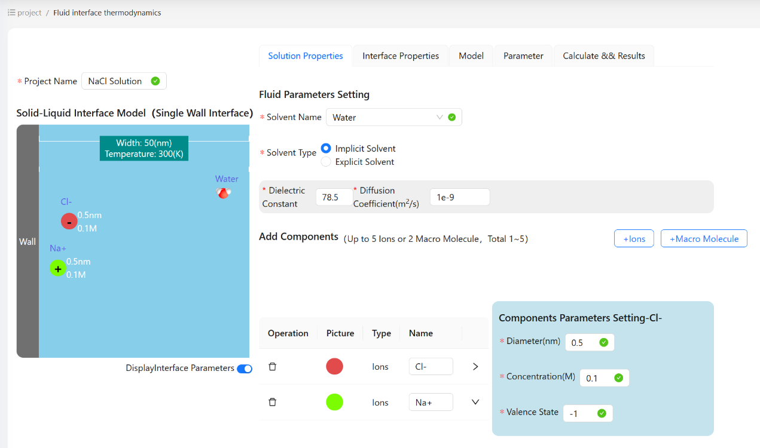Go to the project breadcrumb link
Viewport: 760px width, 448px height.
(29, 13)
